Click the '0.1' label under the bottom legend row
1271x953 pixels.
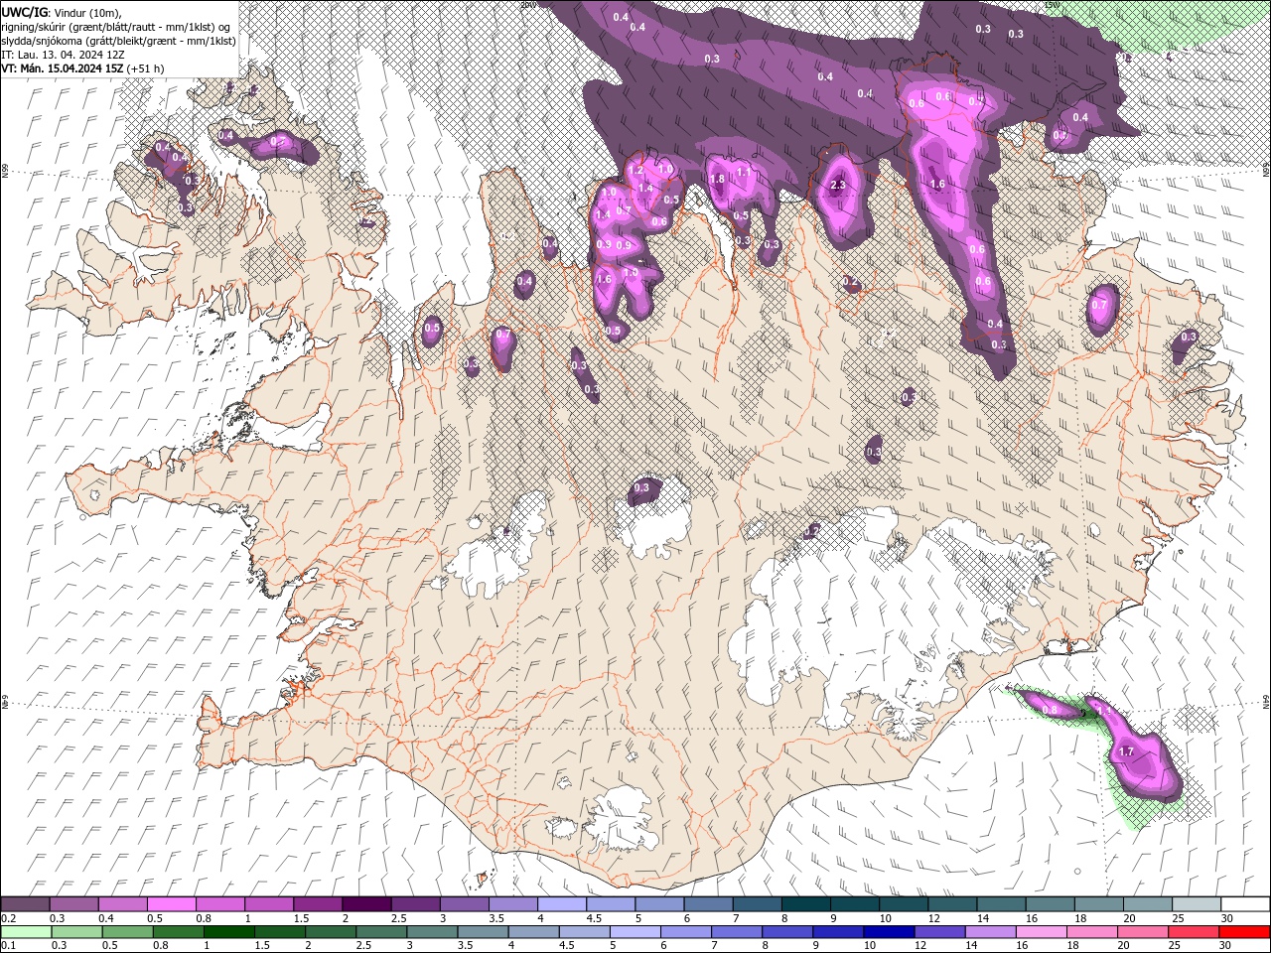pos(8,945)
